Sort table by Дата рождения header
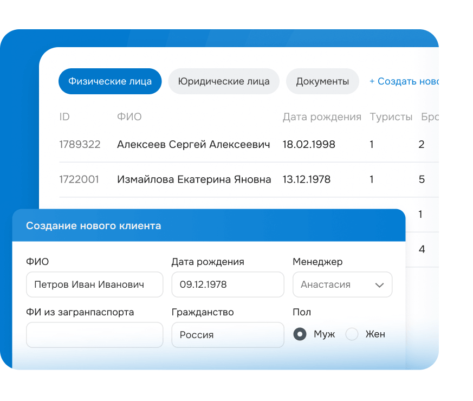 tap(322, 117)
